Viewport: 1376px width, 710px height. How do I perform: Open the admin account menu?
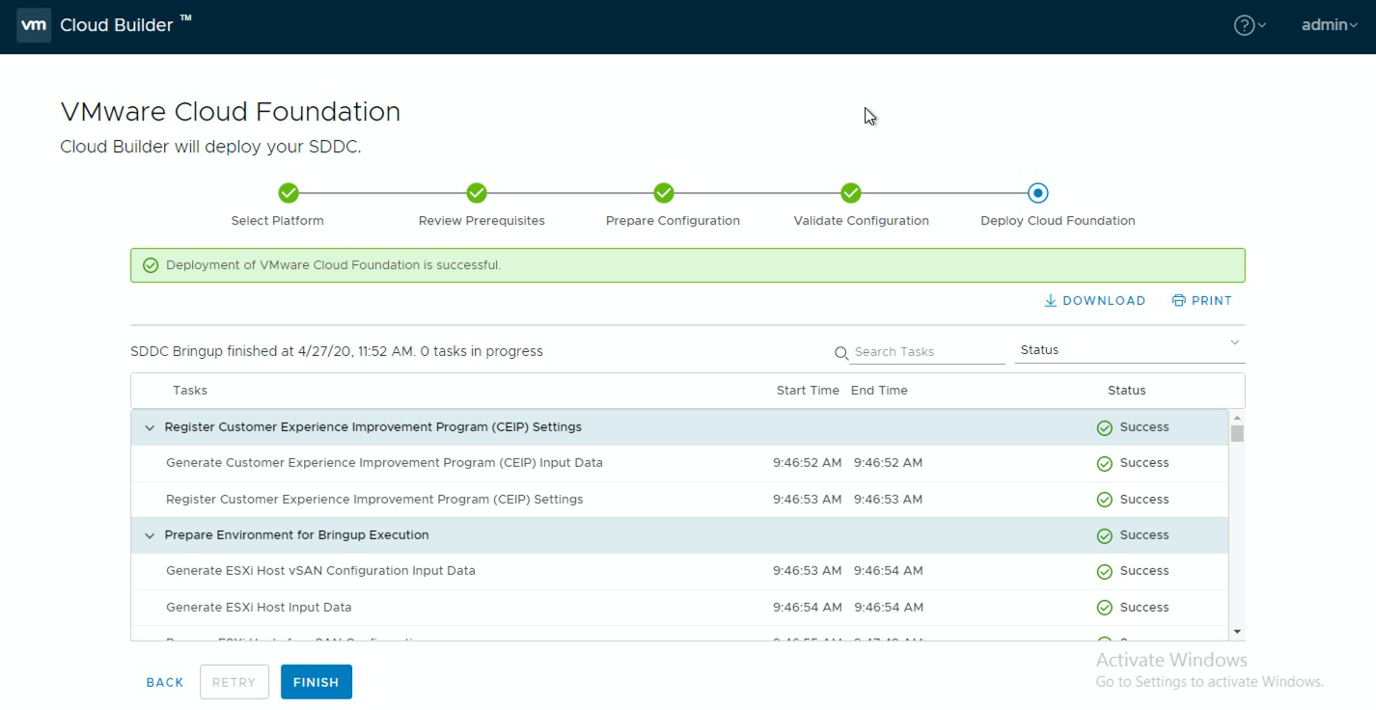[x=1327, y=25]
